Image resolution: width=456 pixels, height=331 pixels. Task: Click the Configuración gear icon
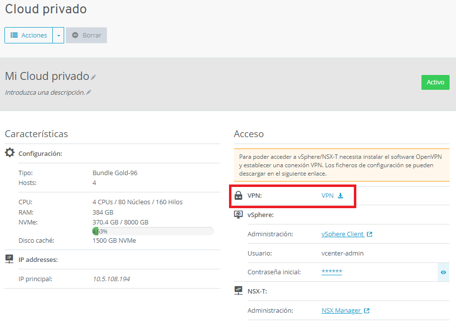9,152
